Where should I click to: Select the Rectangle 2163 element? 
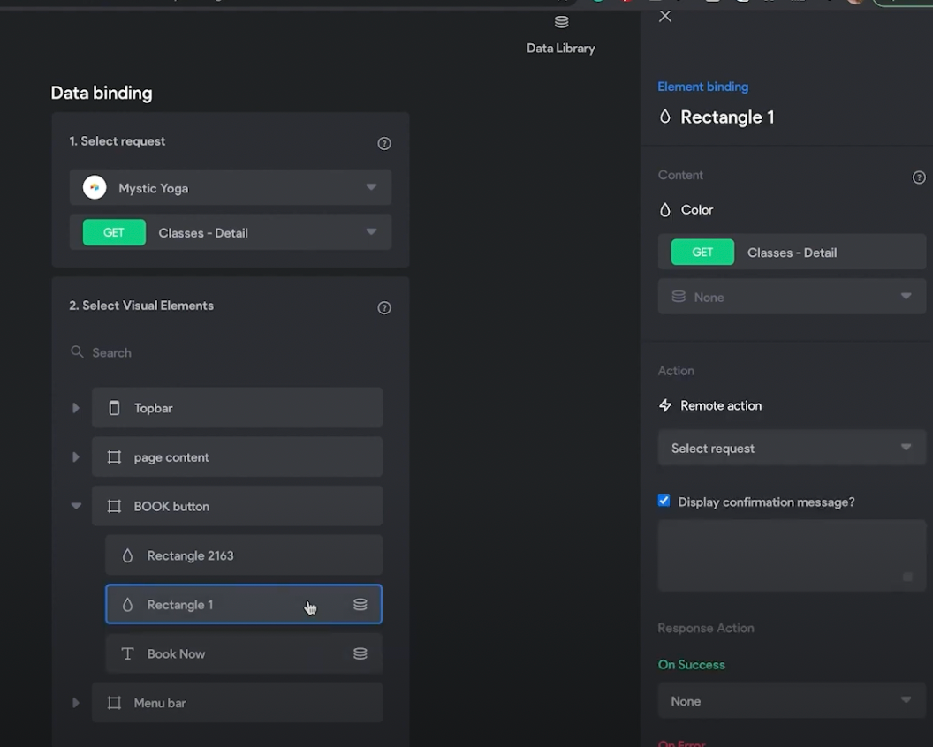coord(244,555)
